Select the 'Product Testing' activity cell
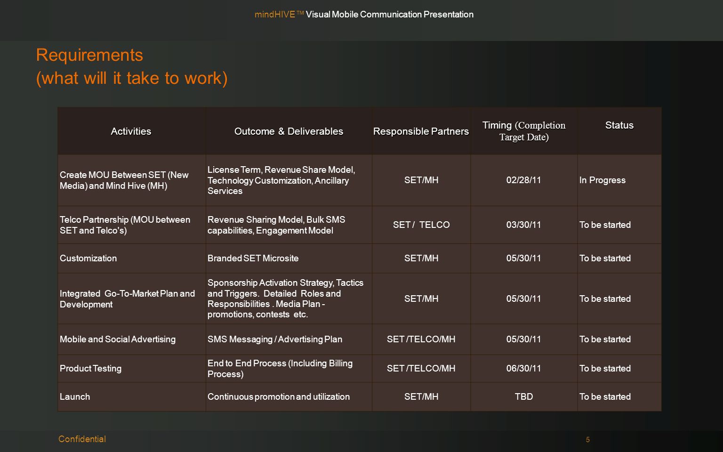The width and height of the screenshot is (723, 452). tap(131, 368)
